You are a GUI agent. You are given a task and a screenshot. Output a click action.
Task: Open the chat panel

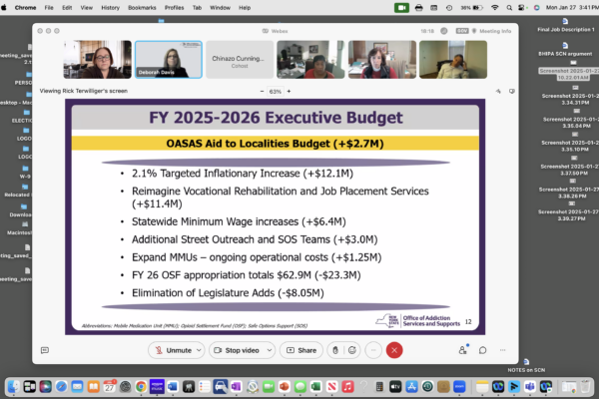[x=483, y=350]
